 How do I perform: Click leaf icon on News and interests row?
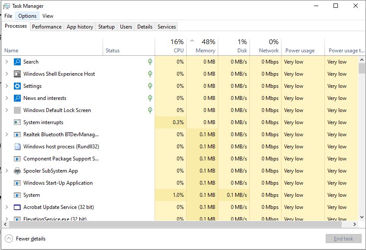point(150,98)
